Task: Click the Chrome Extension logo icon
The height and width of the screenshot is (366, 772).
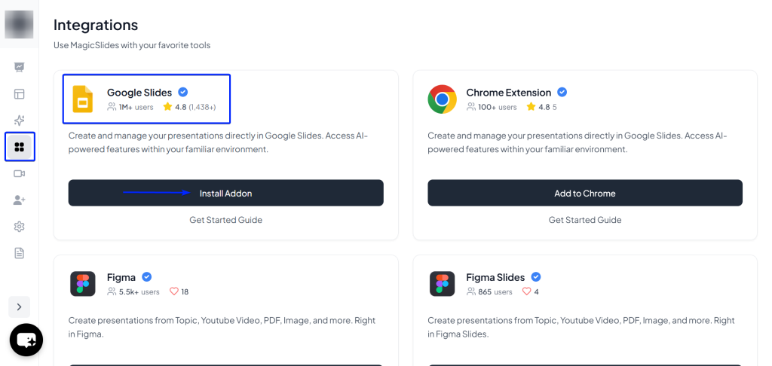Action: tap(442, 99)
